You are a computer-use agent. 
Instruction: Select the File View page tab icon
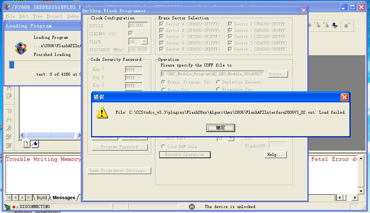(x=26, y=144)
